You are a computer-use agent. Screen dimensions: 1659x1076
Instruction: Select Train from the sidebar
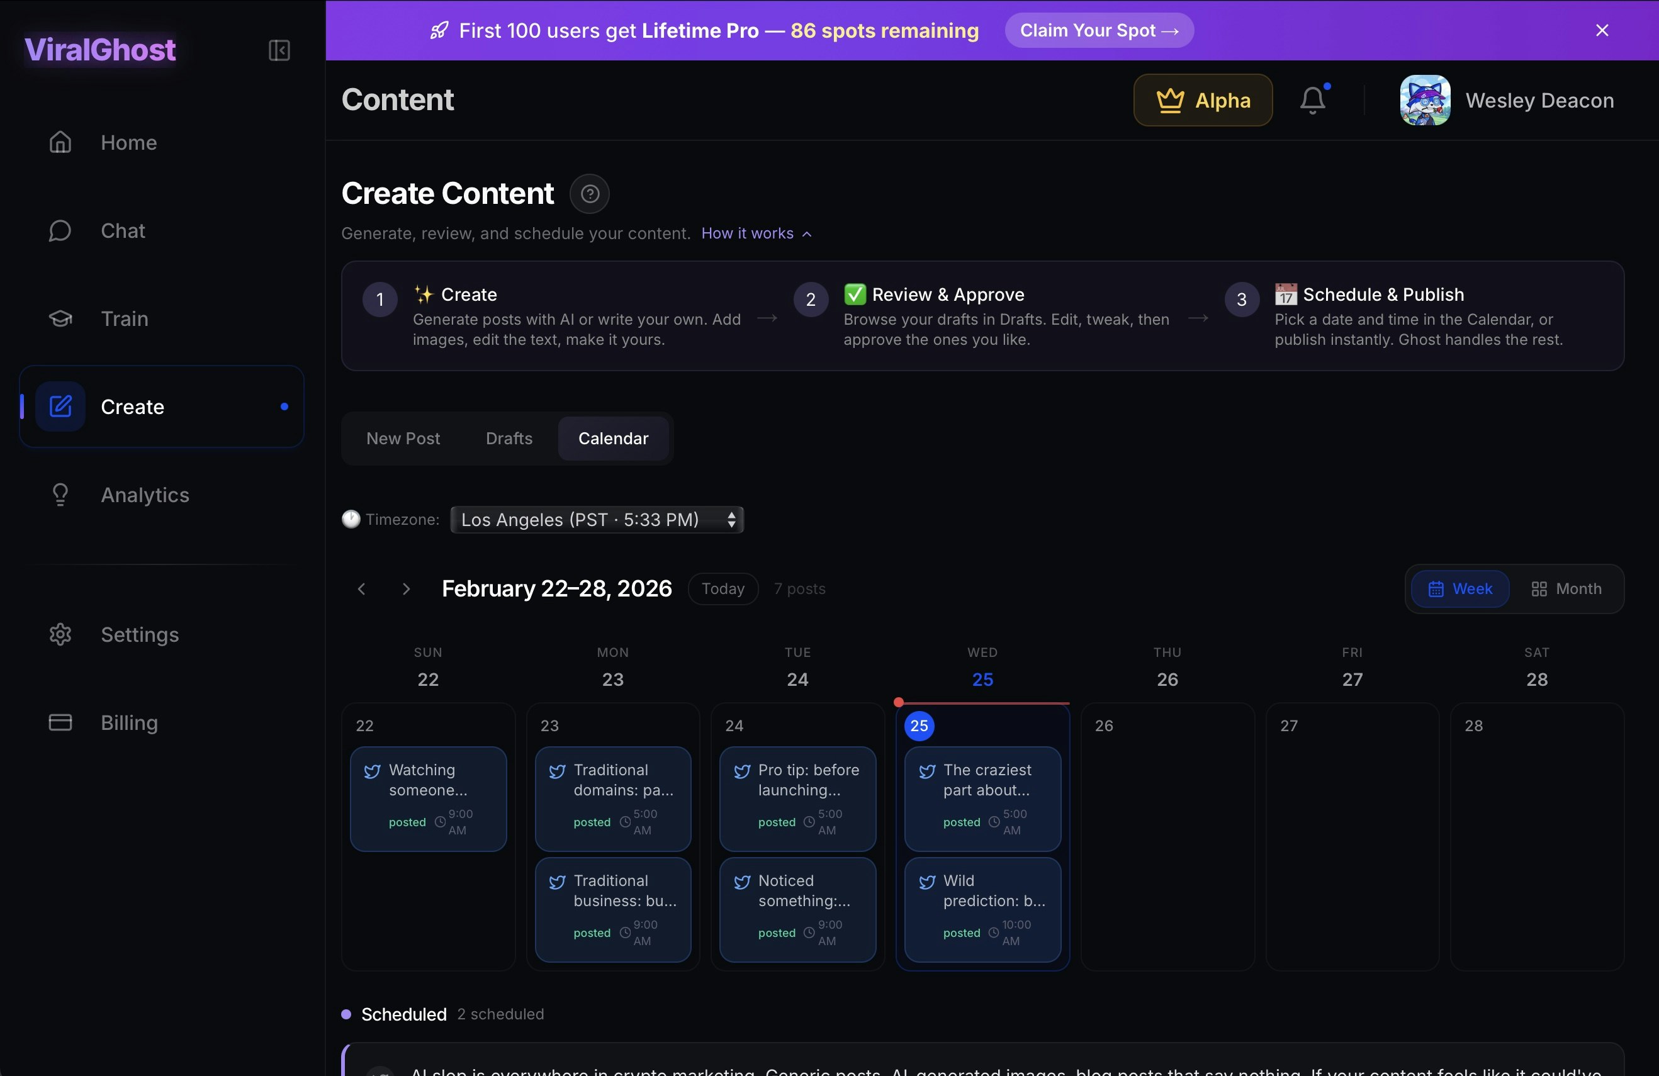click(125, 318)
